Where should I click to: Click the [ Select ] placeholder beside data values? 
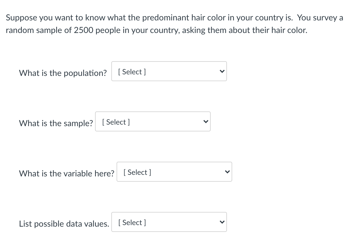[x=132, y=222]
